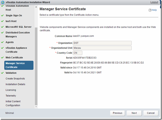Click the green checkmark beside Agents
The image size is (162, 120).
tap(2, 42)
